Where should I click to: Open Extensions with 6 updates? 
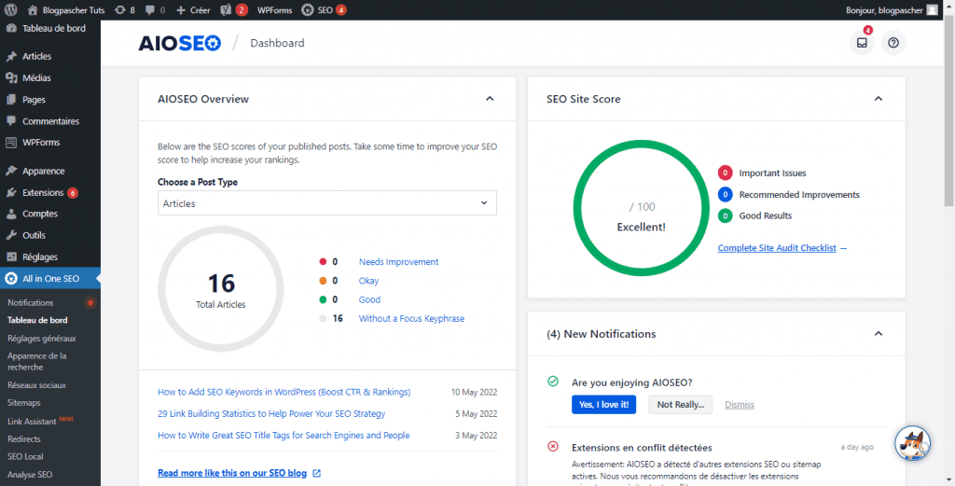[50, 192]
